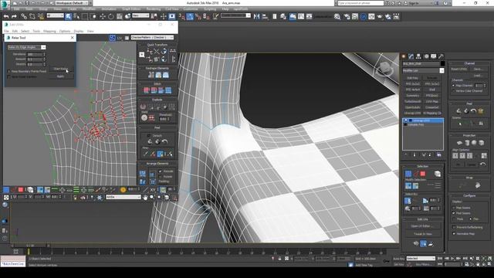The image size is (494, 278).
Task: Select the Select and Link tool
Action: tap(24, 16)
